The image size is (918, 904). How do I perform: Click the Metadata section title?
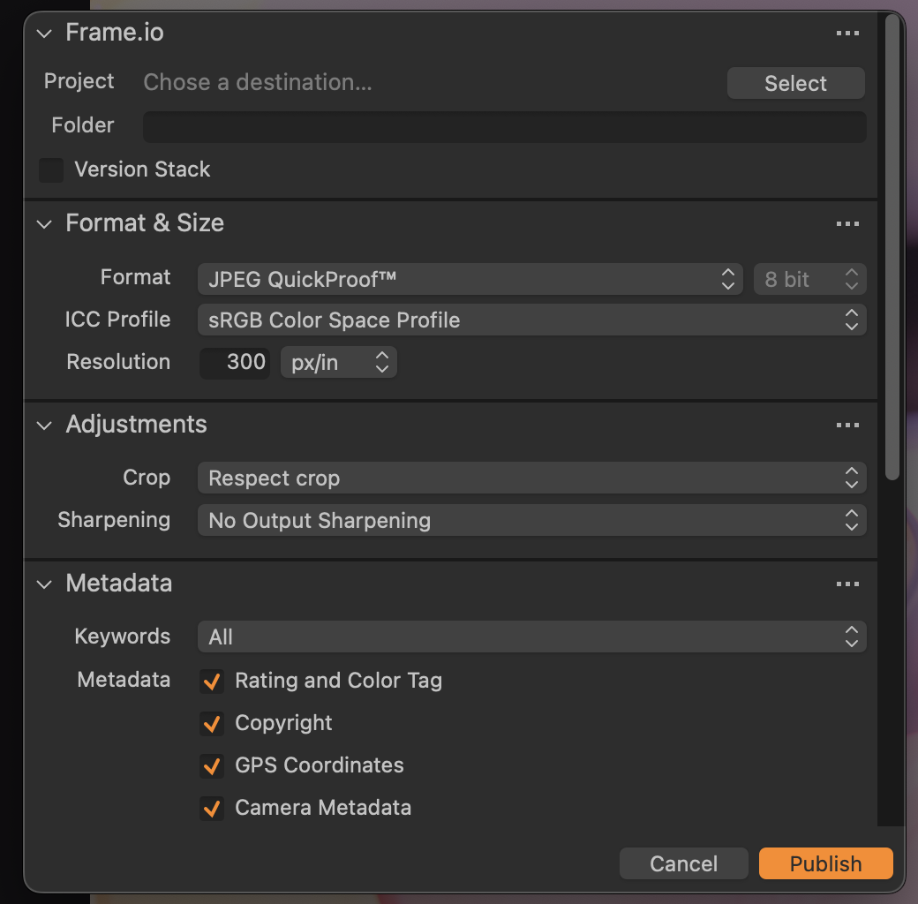119,584
